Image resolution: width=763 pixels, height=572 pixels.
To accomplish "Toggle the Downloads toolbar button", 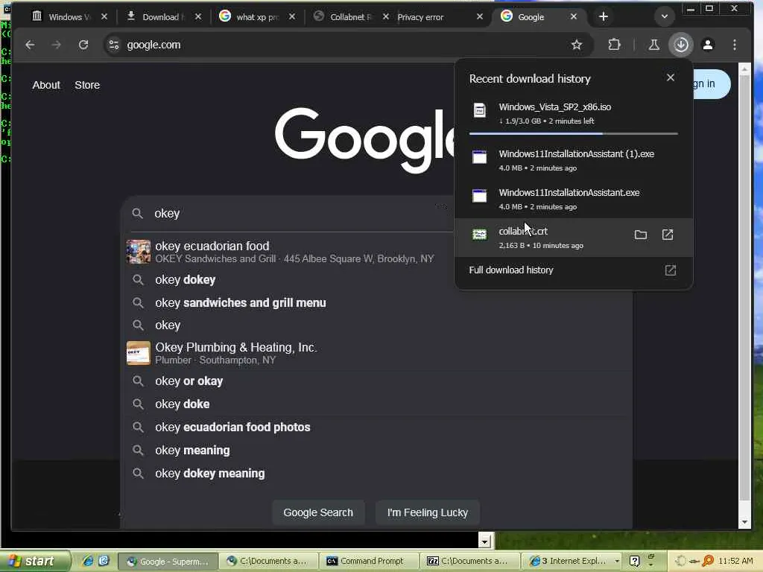I will (x=681, y=45).
